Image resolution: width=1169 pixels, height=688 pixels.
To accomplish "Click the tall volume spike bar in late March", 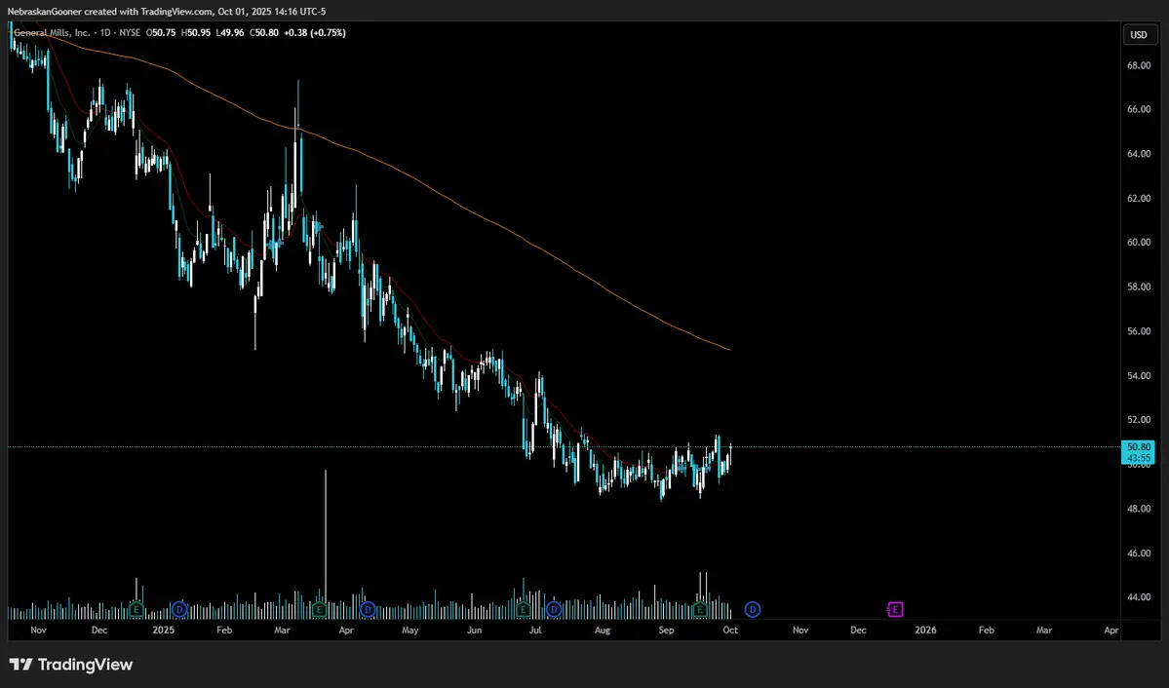I will click(x=326, y=544).
